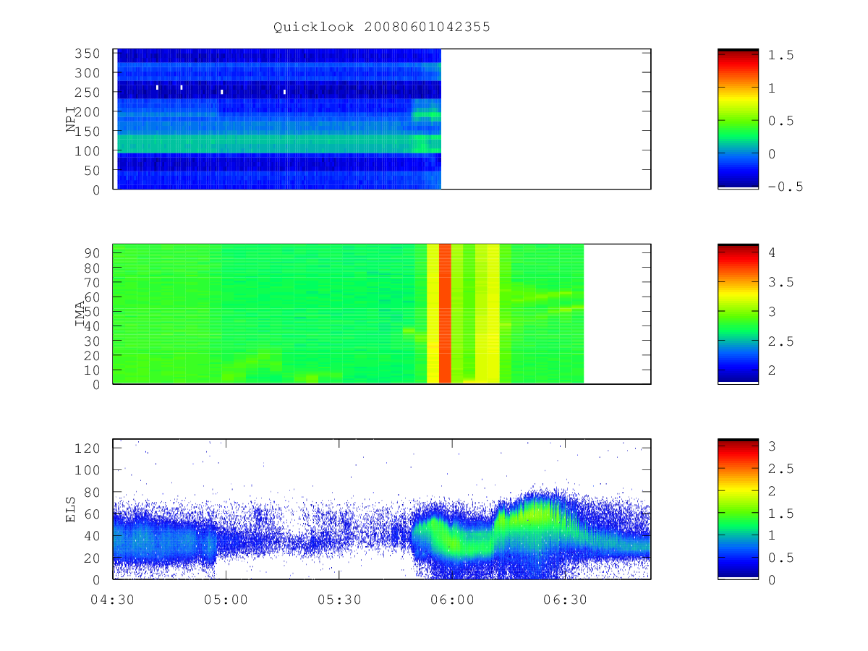Click the 05:30 time axis label
868x651 pixels.
pos(339,600)
